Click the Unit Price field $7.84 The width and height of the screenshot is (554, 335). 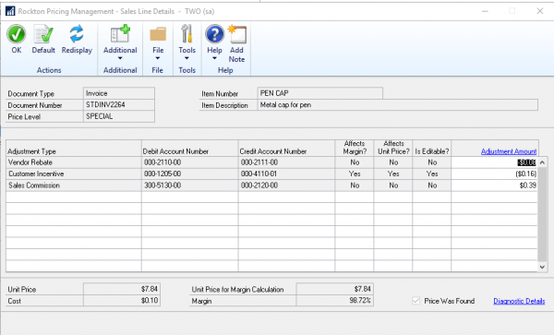click(122, 289)
